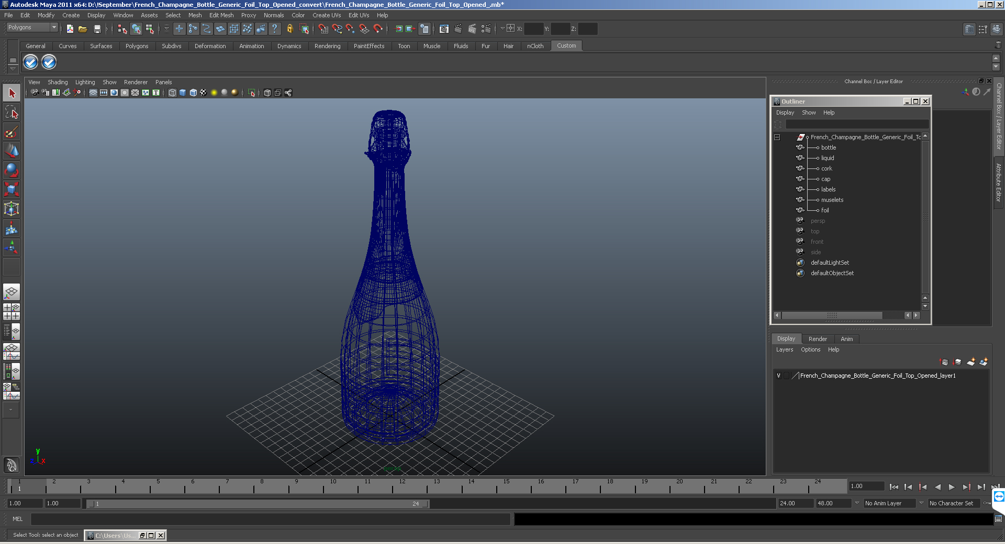Viewport: 1005px width, 544px height.
Task: Create a new scene
Action: pyautogui.click(x=70, y=29)
